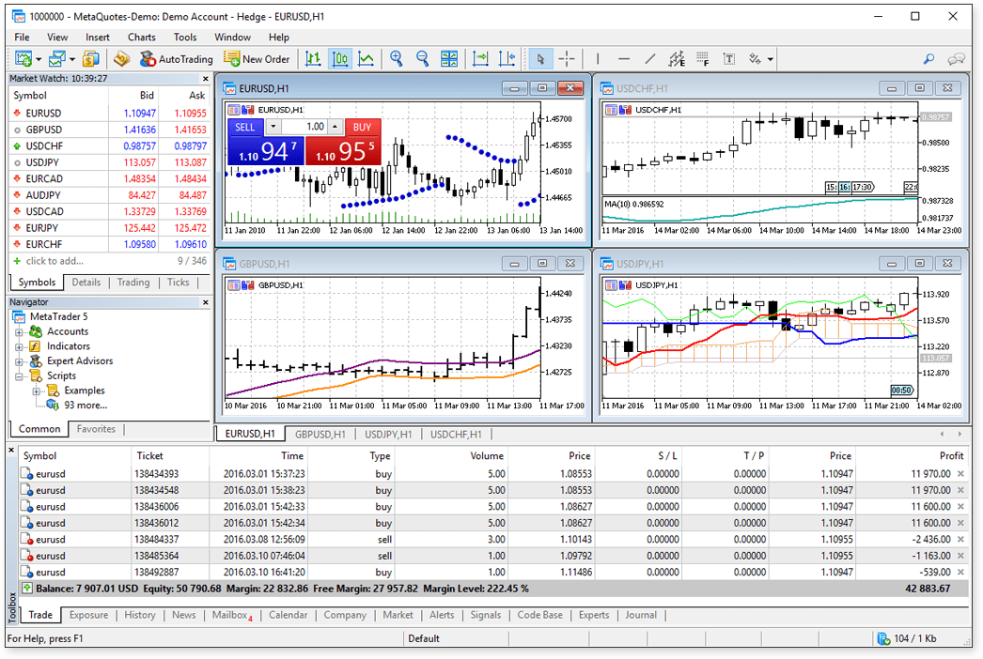The image size is (983, 659).
Task: Toggle the Market Watch window icon
Action: (x=91, y=59)
